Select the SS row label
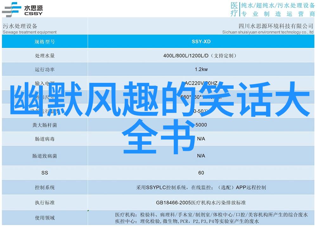The width and height of the screenshot is (317, 227). pyautogui.click(x=45, y=173)
